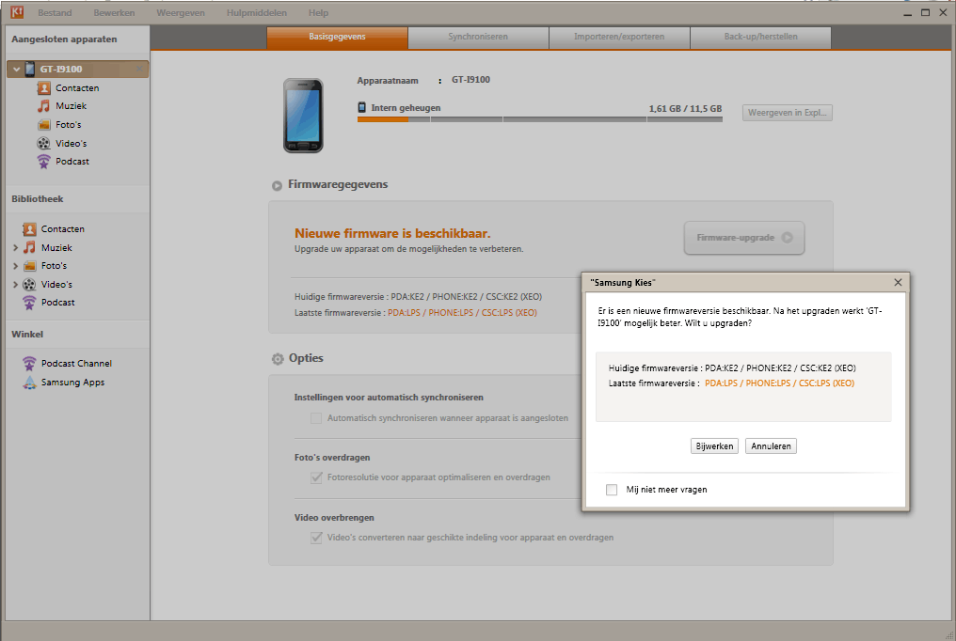Open Foto's icon under GT-I9100 device
The height and width of the screenshot is (641, 956).
tap(44, 125)
